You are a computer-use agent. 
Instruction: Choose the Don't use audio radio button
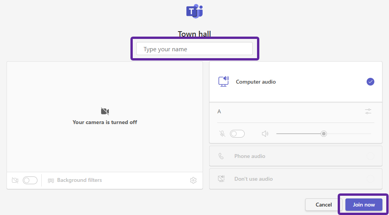point(370,179)
